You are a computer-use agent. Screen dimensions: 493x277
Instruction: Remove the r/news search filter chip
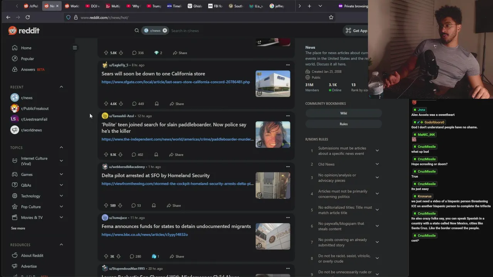point(165,30)
